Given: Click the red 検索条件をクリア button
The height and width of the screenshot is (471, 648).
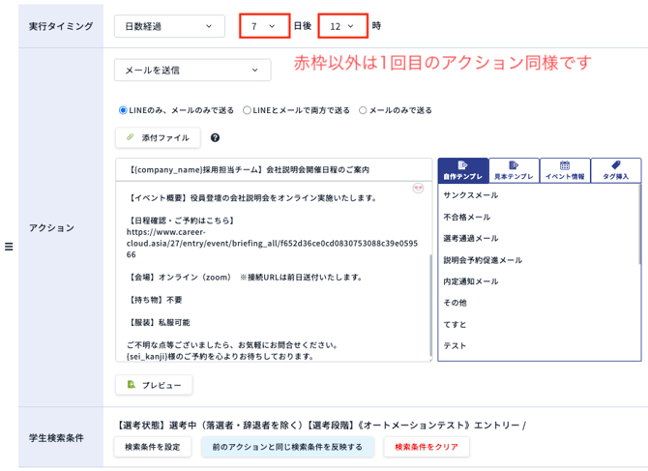Looking at the screenshot, I should [x=427, y=447].
